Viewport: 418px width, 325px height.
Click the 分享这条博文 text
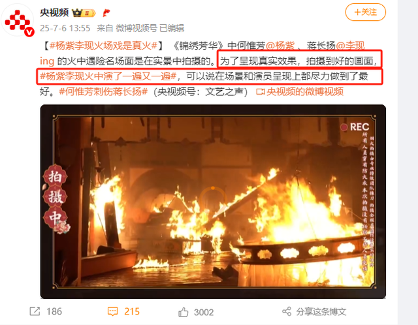point(321,311)
